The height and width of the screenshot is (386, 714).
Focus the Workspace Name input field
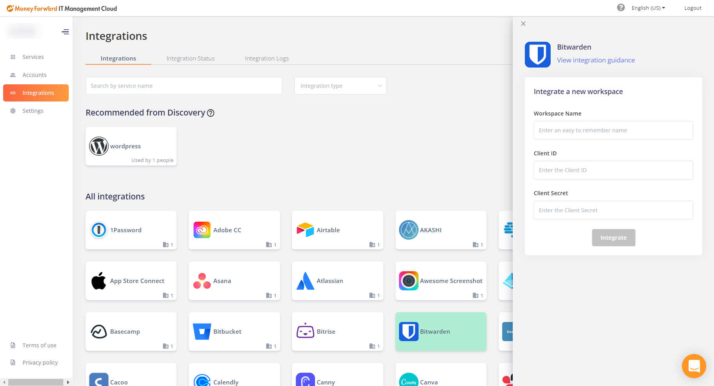tap(614, 130)
